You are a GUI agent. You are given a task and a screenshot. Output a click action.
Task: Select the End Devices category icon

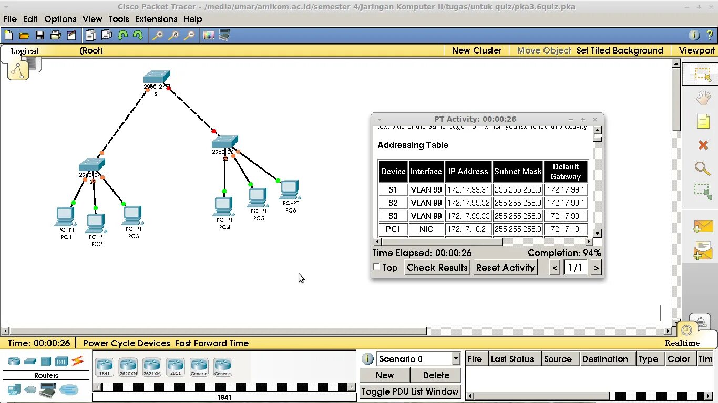click(x=14, y=389)
